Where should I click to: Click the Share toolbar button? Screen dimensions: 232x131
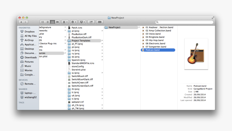click(x=91, y=22)
